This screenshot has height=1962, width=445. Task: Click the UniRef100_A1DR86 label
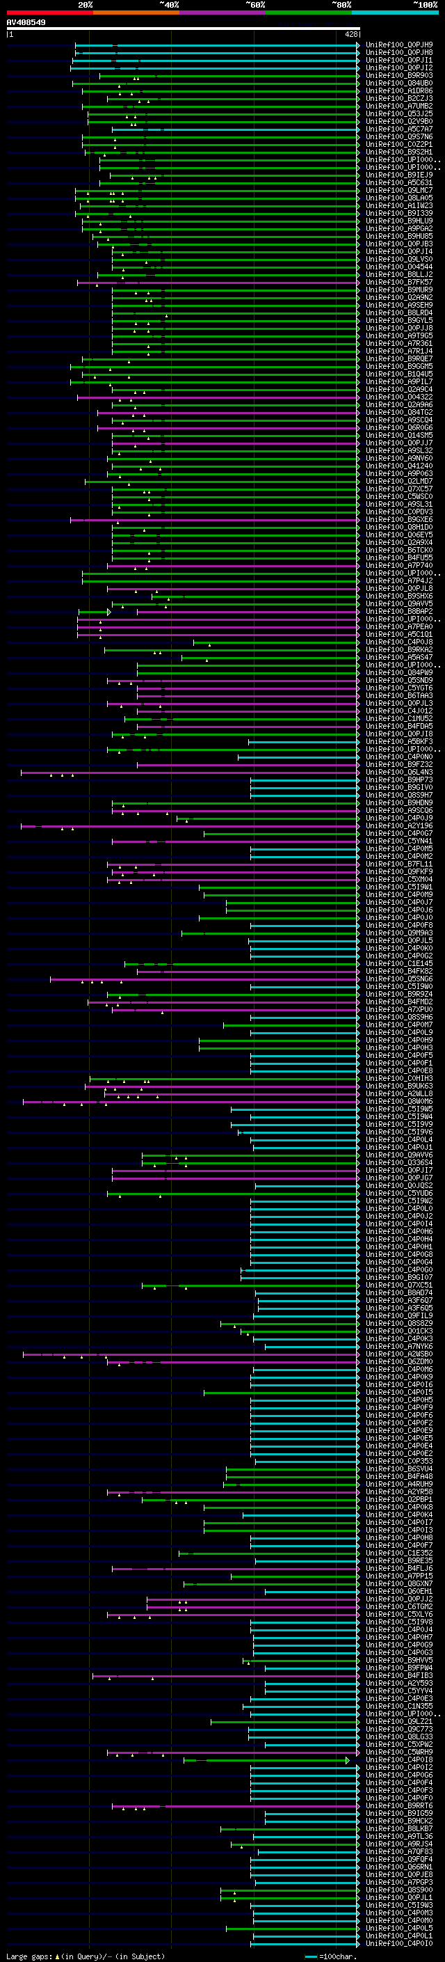click(x=399, y=90)
